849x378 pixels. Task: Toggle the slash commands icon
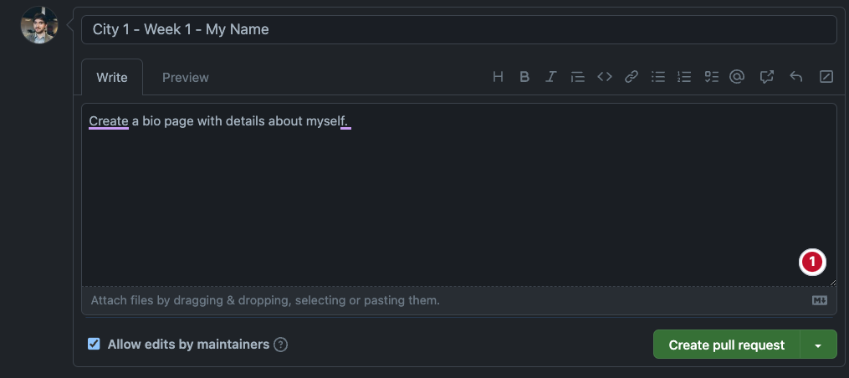[x=826, y=77]
